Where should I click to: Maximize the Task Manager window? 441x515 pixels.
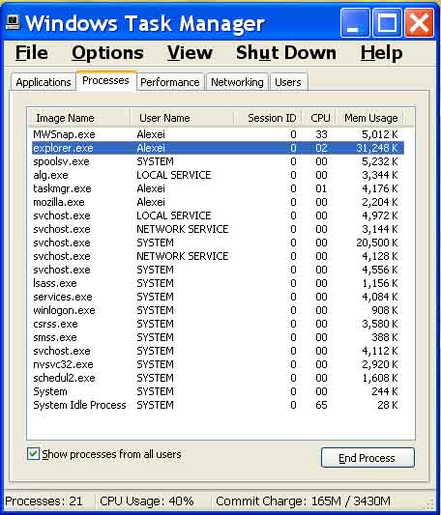[x=387, y=23]
